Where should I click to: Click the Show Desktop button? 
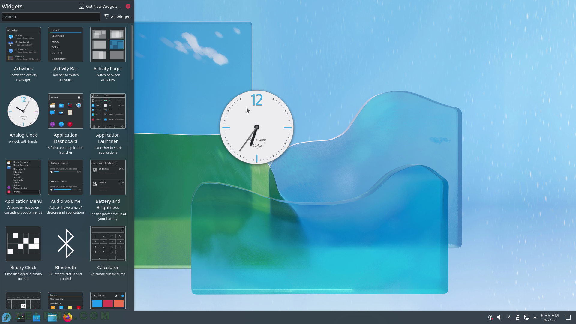pyautogui.click(x=568, y=317)
